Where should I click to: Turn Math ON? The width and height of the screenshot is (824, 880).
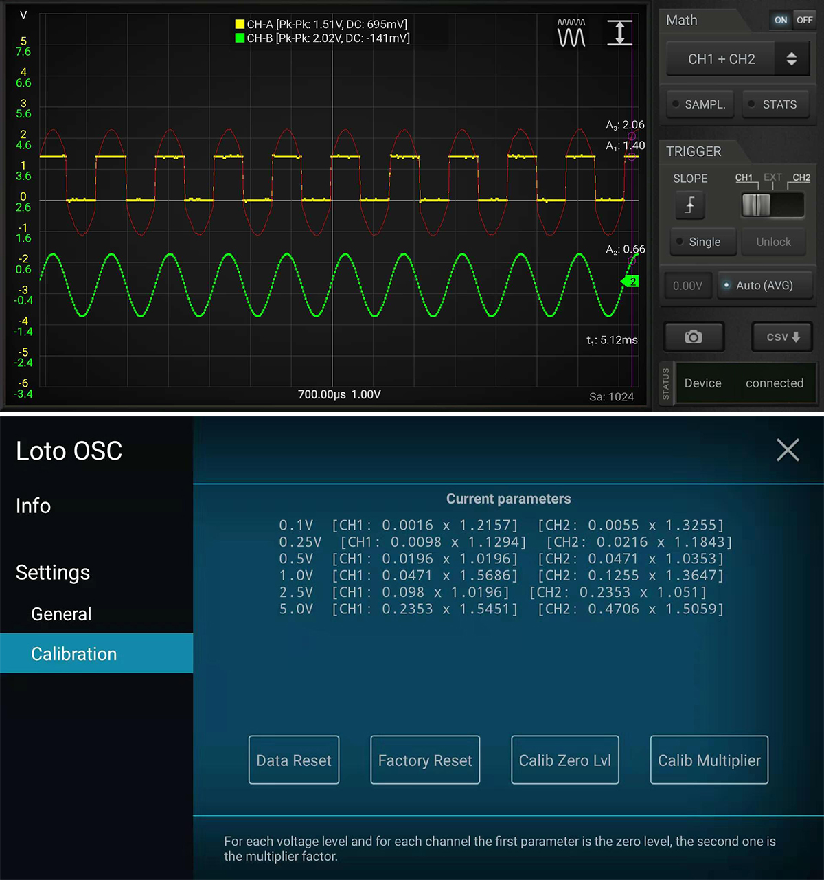[781, 20]
